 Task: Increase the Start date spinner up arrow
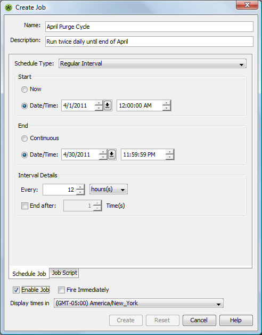coord(99,103)
